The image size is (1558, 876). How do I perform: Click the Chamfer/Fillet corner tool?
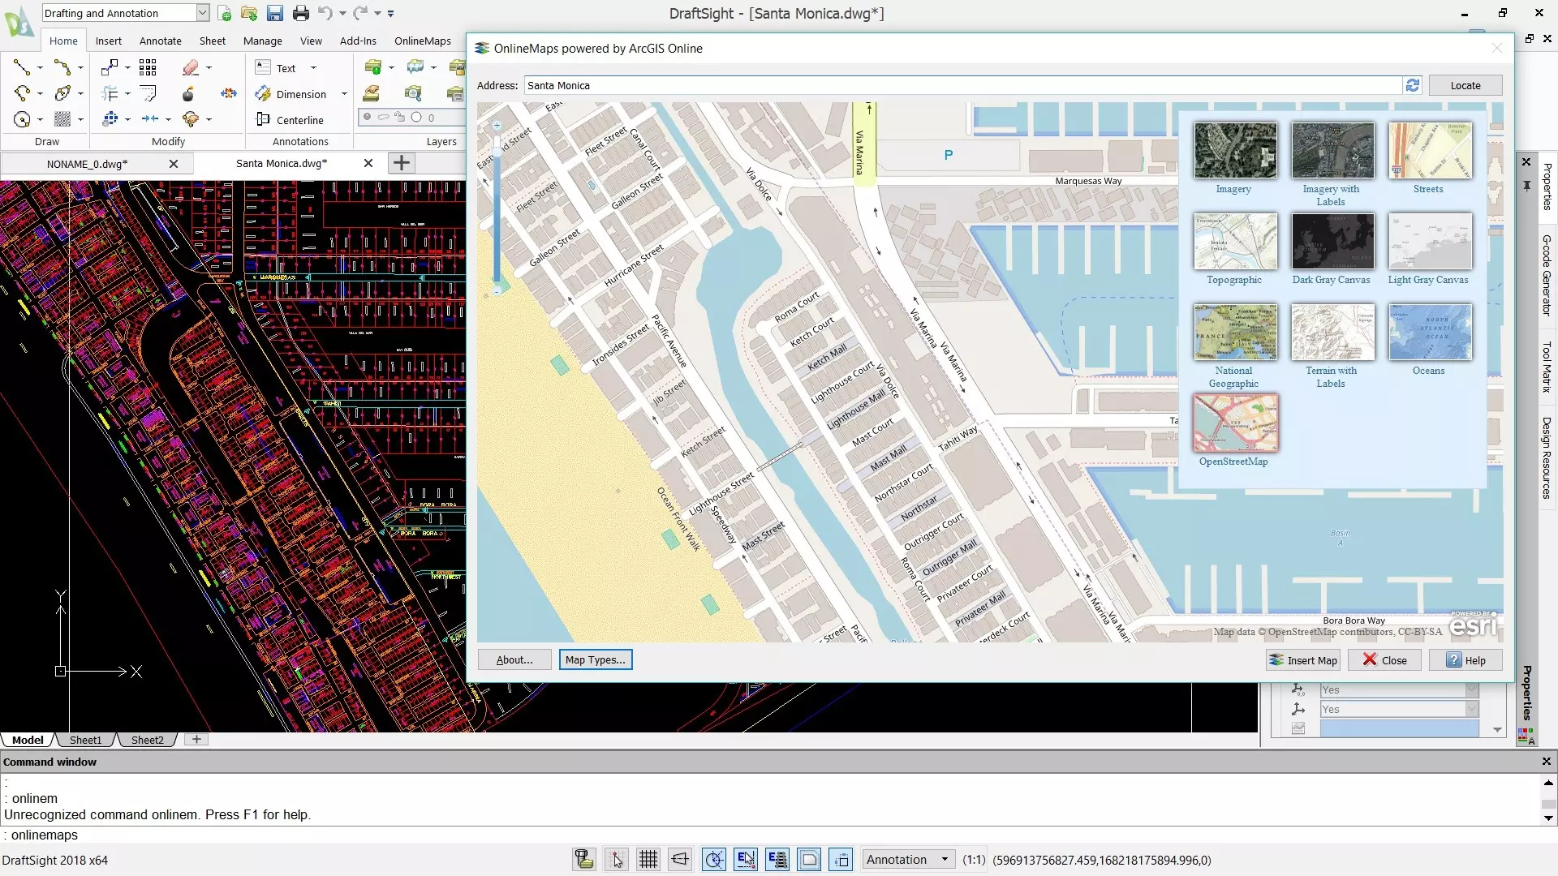click(148, 93)
